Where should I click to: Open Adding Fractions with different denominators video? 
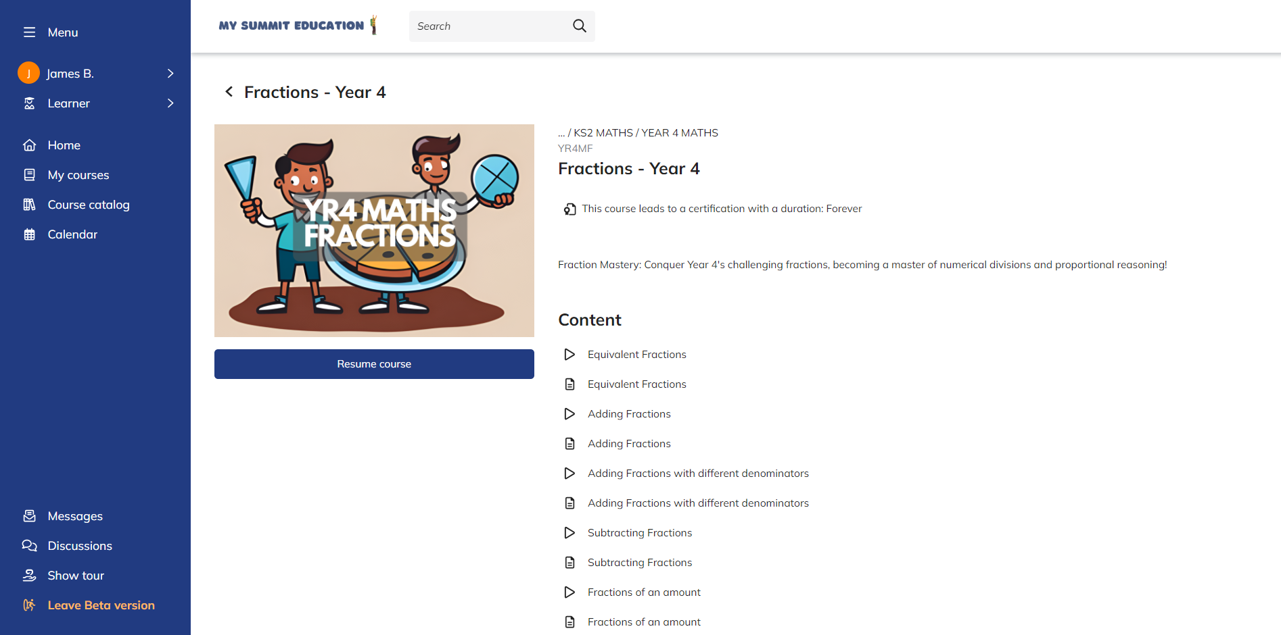698,474
